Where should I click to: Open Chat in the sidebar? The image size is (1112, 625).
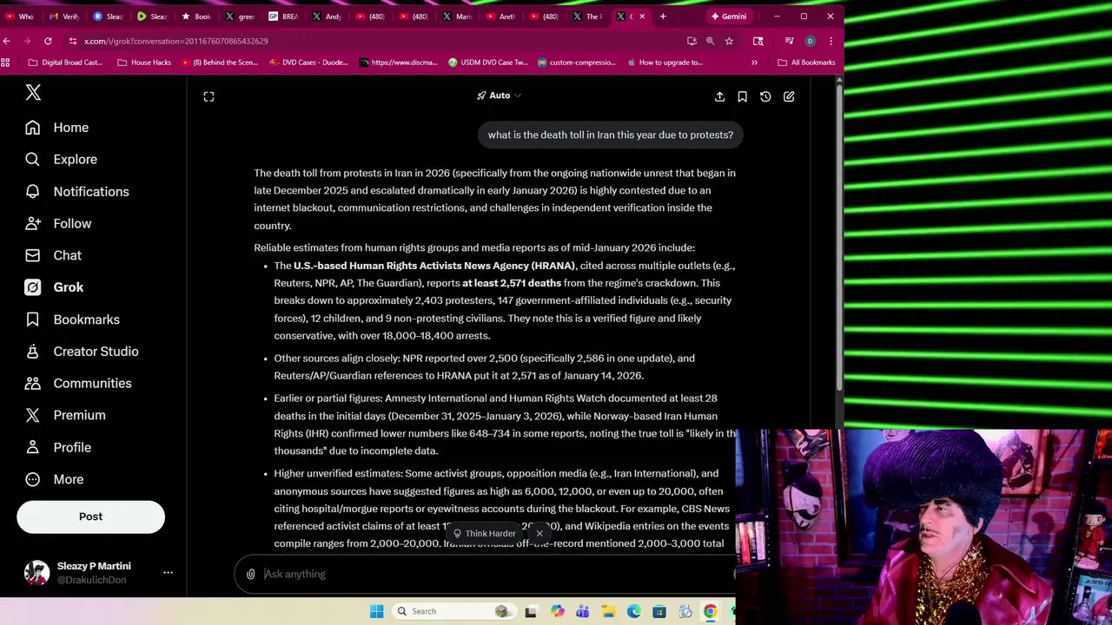tap(53, 255)
